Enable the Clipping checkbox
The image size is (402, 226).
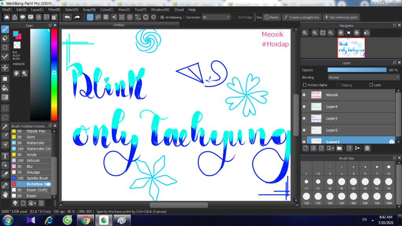pos(338,85)
